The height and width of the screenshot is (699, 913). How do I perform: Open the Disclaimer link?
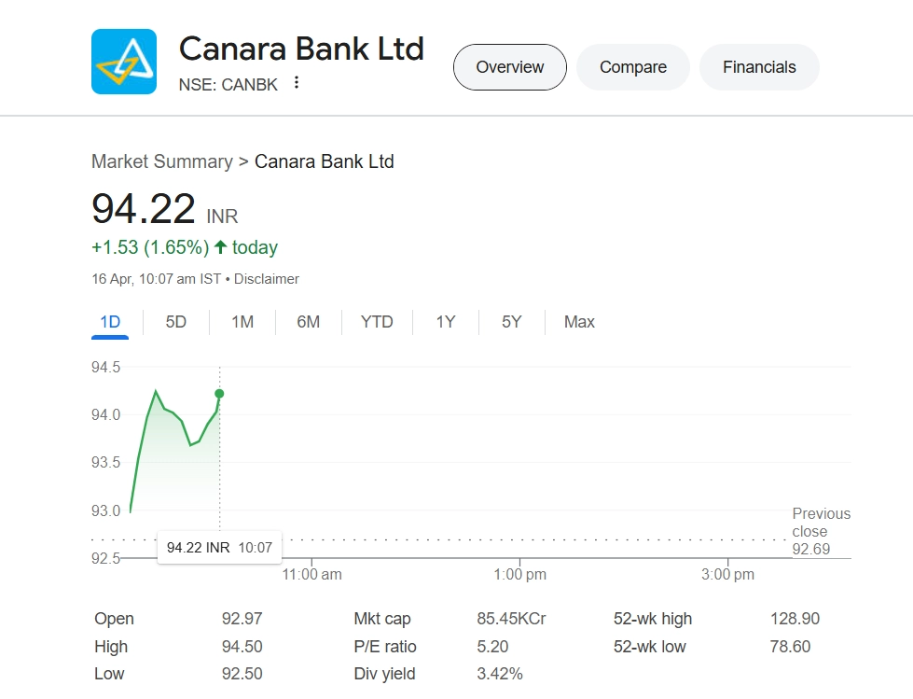pyautogui.click(x=267, y=279)
